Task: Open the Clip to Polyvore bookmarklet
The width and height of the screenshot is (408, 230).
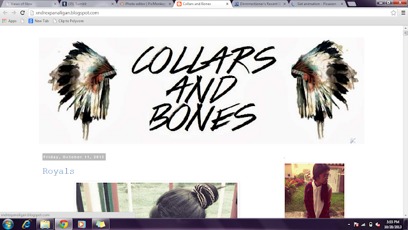Action: point(68,21)
